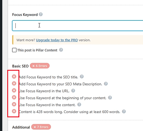Click red error icon for Meta Description
Viewport: 143px width, 131px height.
pyautogui.click(x=14, y=84)
